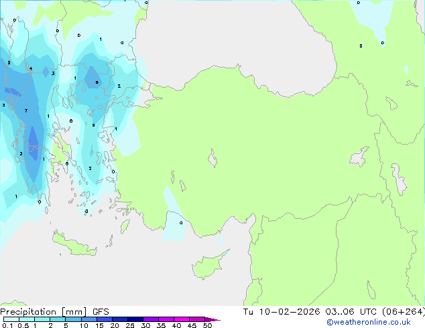Click the '20' legend scale label

(115, 325)
